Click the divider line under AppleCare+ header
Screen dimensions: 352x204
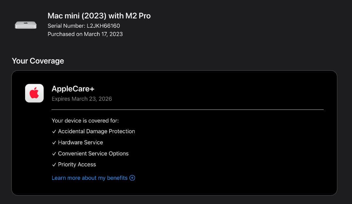pos(187,109)
